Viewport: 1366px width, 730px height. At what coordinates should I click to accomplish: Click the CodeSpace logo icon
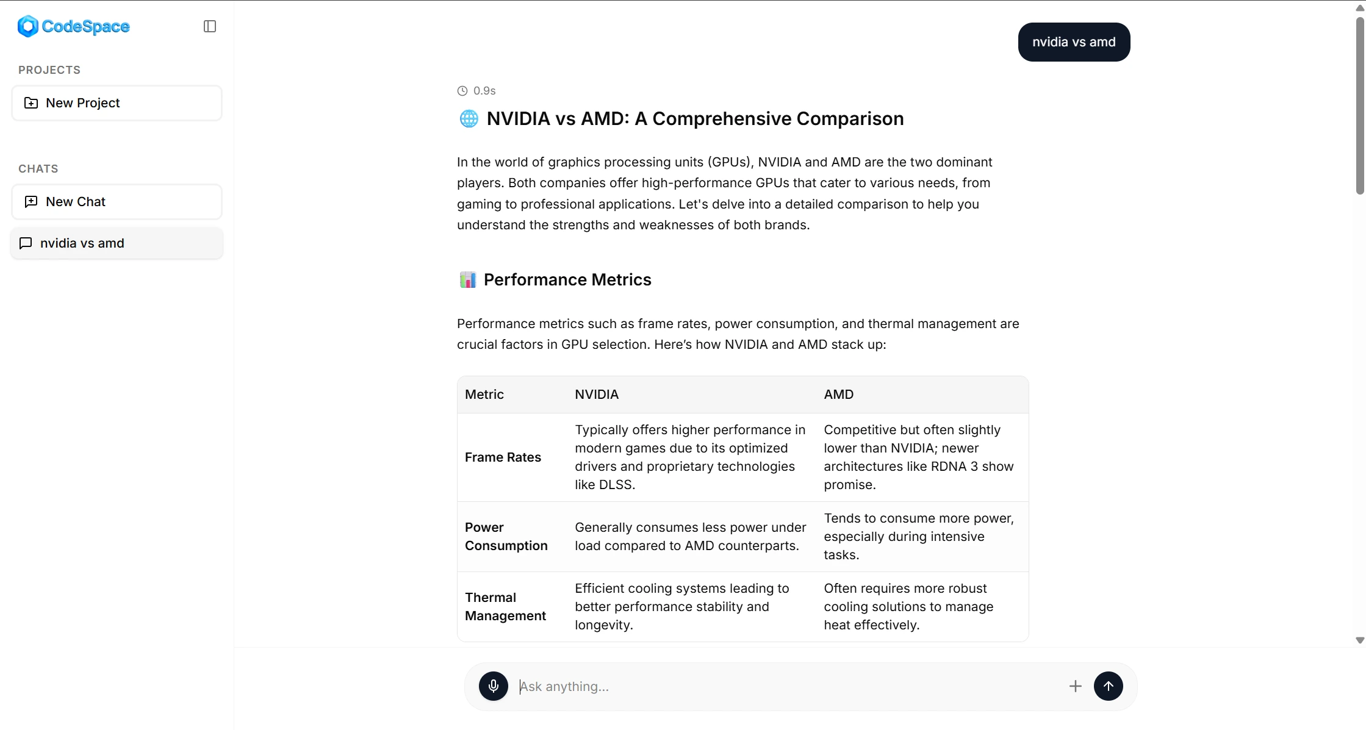click(28, 26)
